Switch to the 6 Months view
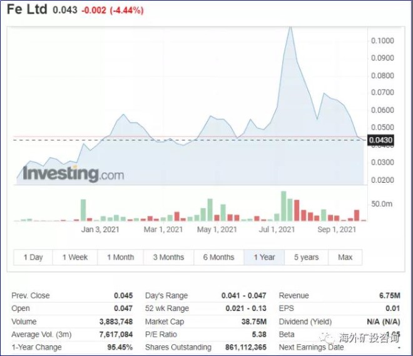 218,257
